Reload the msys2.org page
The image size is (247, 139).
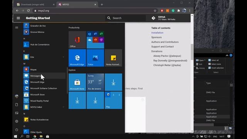coord(28,10)
